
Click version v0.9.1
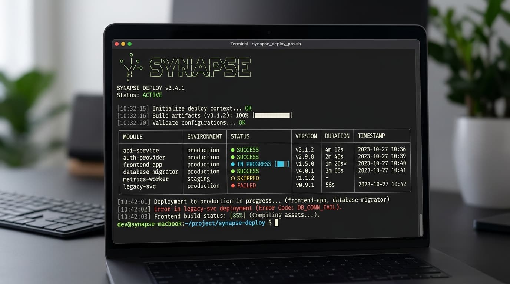pos(305,185)
